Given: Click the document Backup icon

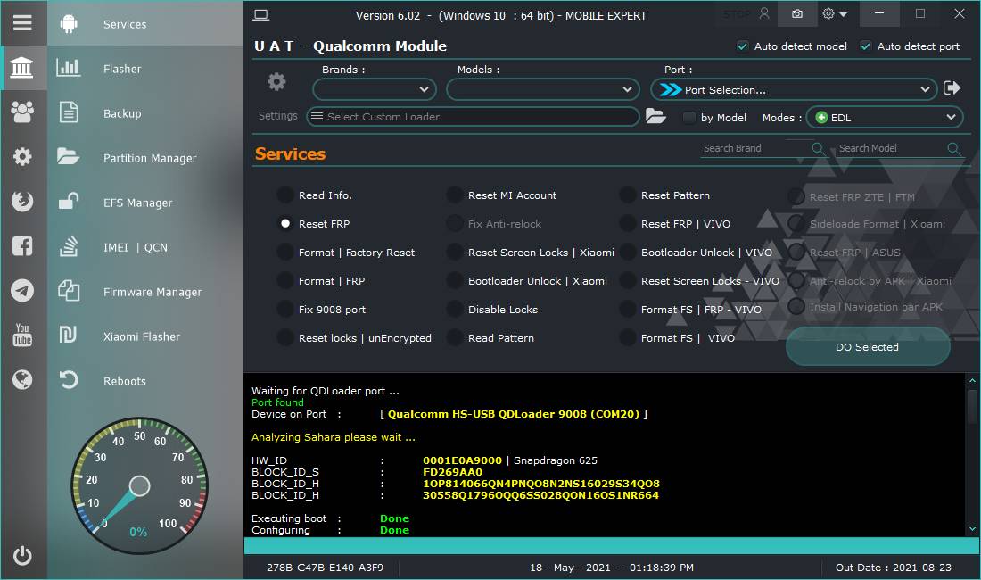Looking at the screenshot, I should click(x=68, y=112).
